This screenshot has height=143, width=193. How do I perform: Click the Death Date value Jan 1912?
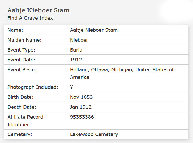point(81,107)
